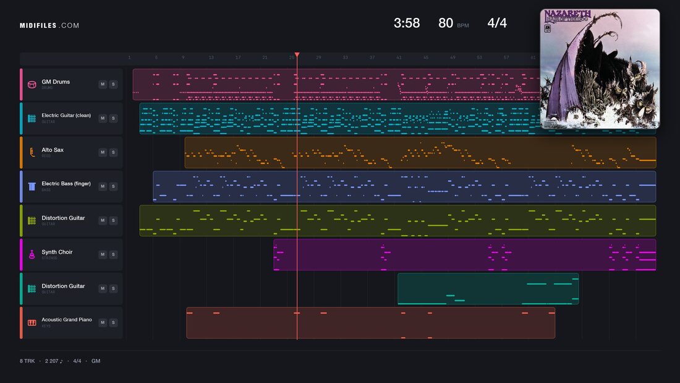Solo the teal Distortion Guitar track
This screenshot has height=383, width=680.
(113, 288)
